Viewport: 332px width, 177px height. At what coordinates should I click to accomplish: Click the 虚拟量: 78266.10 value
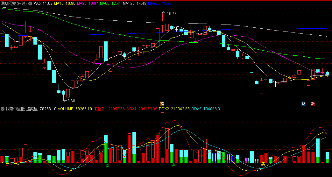(x=41, y=109)
